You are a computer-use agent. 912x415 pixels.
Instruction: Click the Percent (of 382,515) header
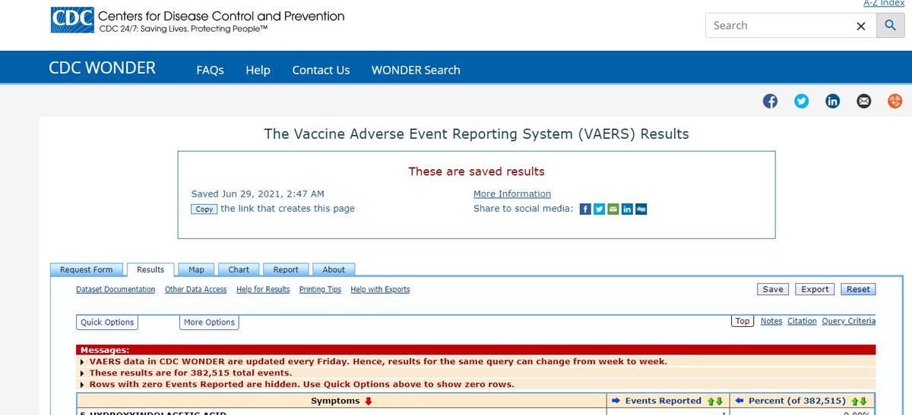point(803,401)
